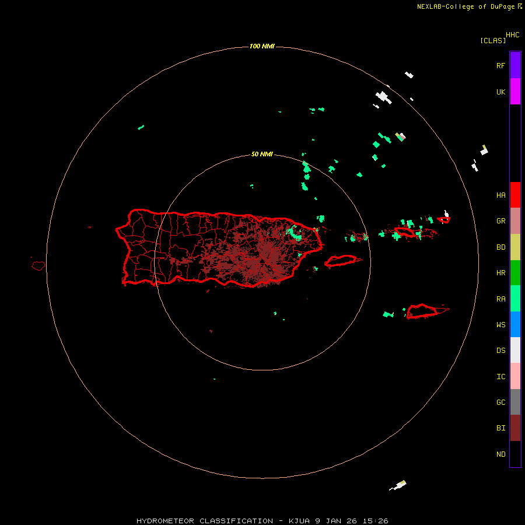This screenshot has width=525, height=525.
Task: Click the purple RF color swatch
Action: [x=515, y=65]
